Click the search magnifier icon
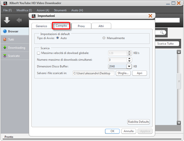Screen dimensions: 184x141 click(x=162, y=32)
